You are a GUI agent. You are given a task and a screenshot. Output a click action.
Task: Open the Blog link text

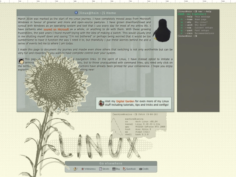[118, 169]
